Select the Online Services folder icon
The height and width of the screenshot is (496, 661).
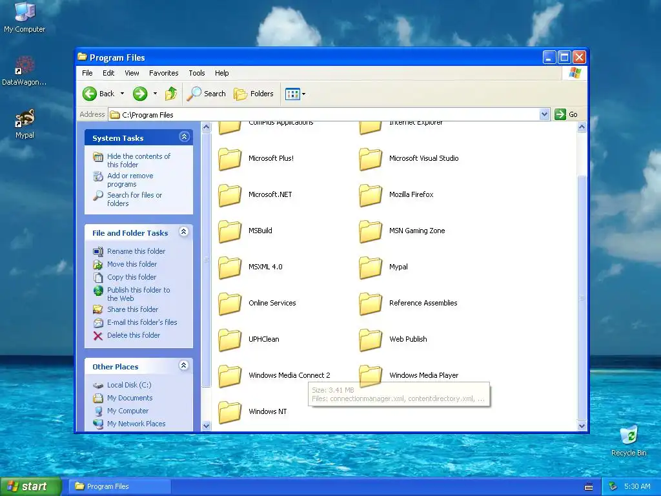click(x=230, y=304)
